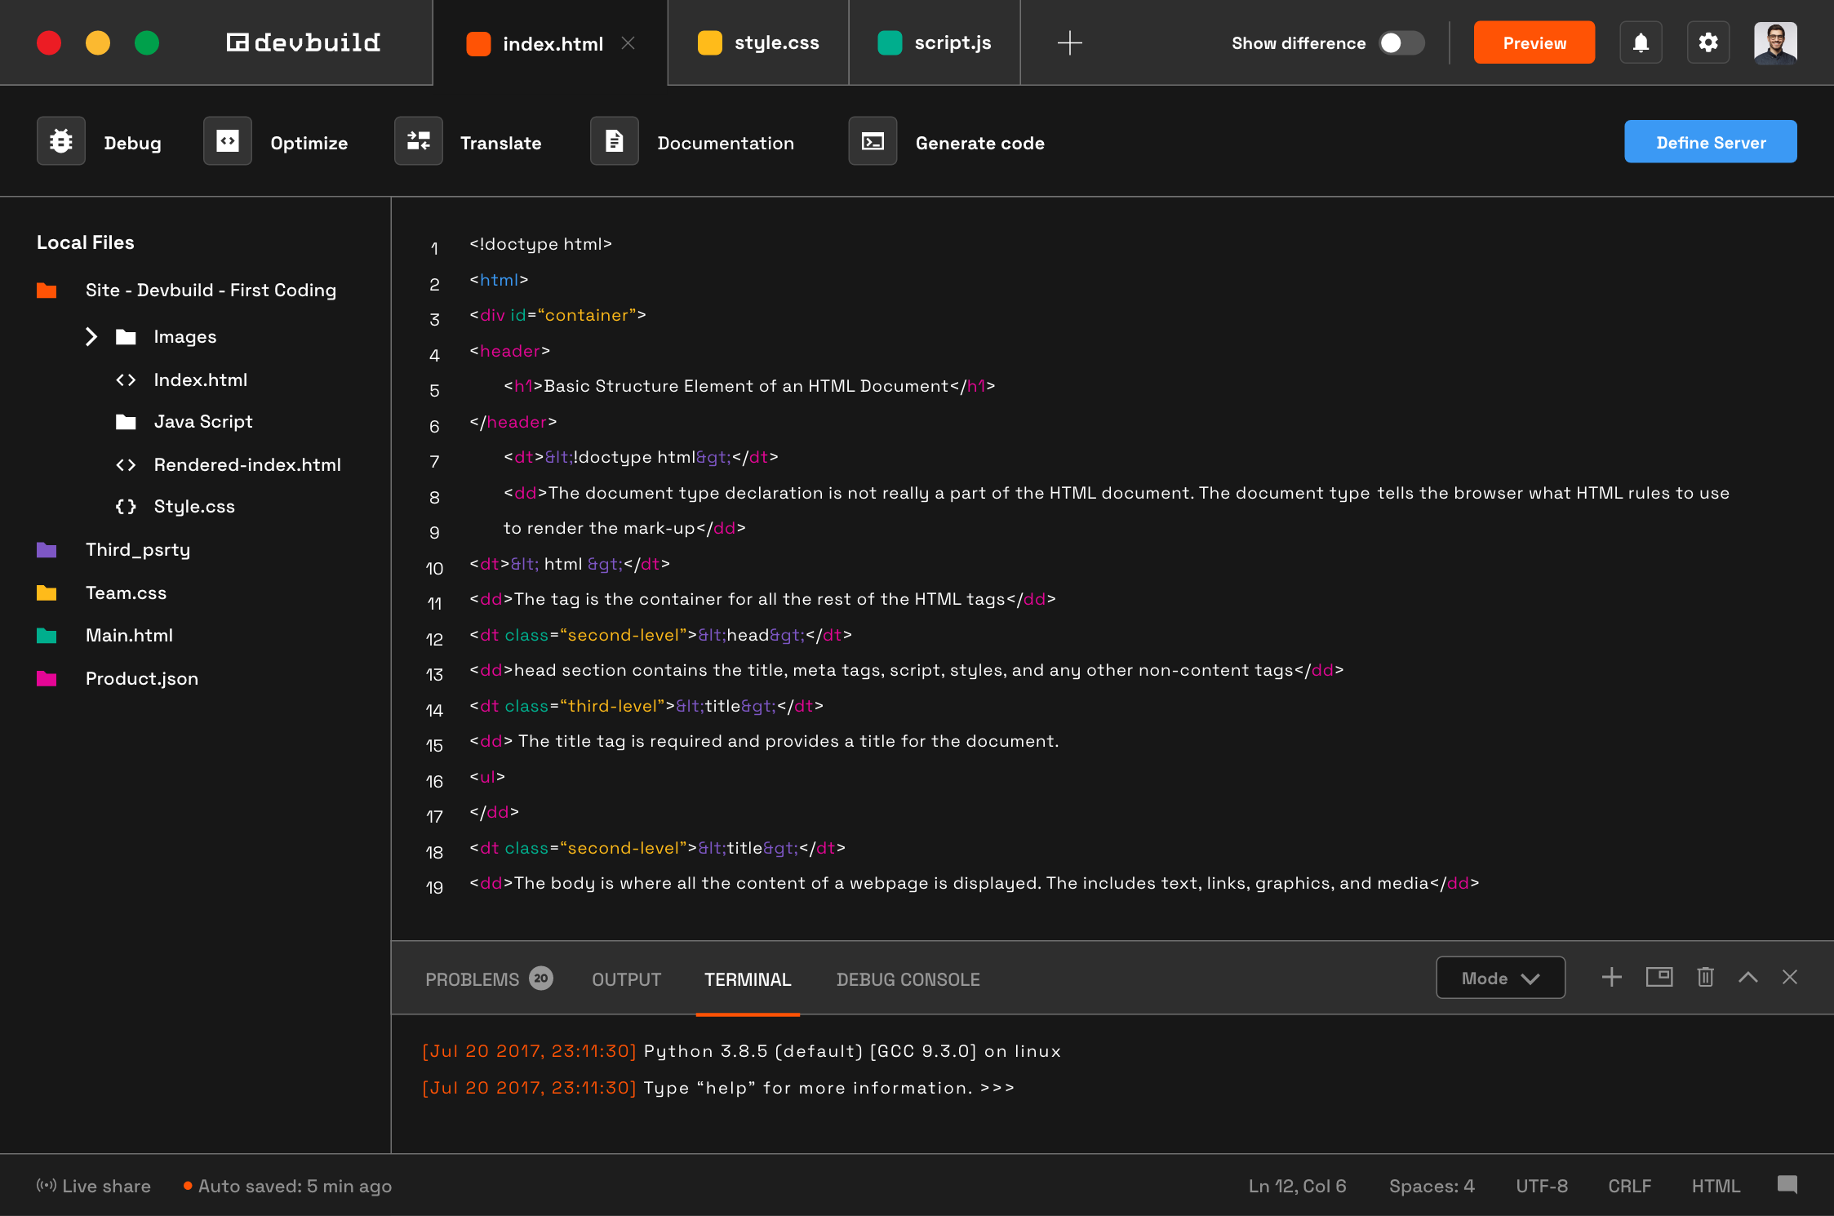Open Rendered-index.html in file tree
This screenshot has width=1834, height=1216.
click(x=246, y=464)
